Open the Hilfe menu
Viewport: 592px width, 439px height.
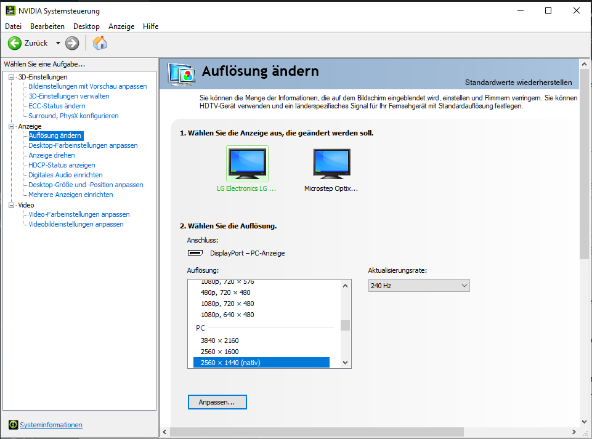151,26
